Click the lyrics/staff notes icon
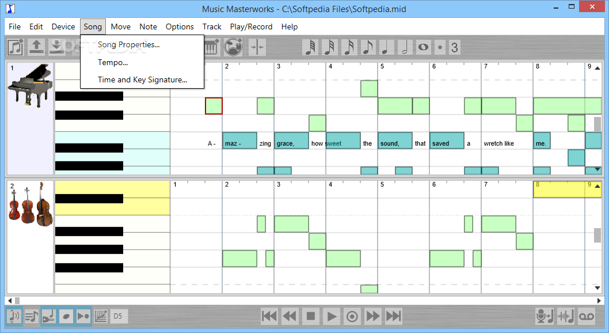The height and width of the screenshot is (333, 609). point(32,316)
